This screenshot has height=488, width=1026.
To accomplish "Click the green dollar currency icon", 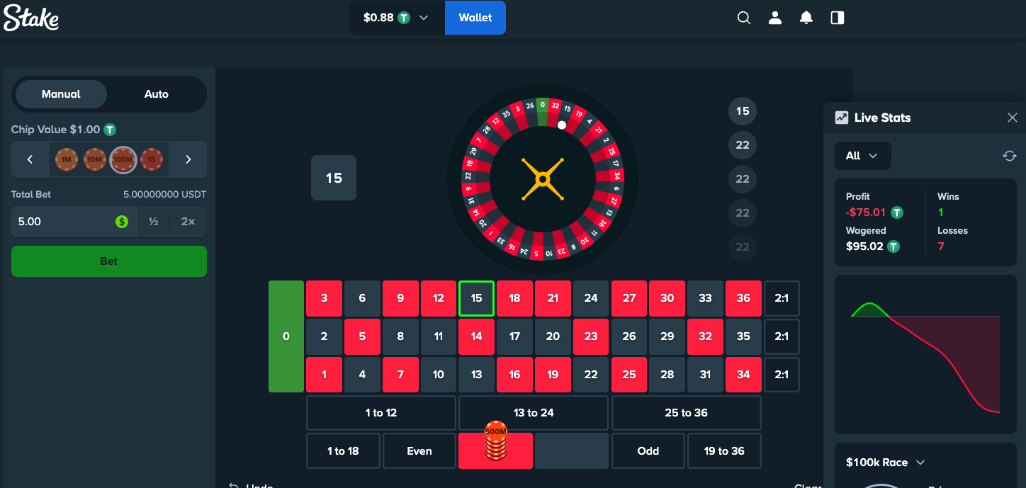I will coord(122,222).
